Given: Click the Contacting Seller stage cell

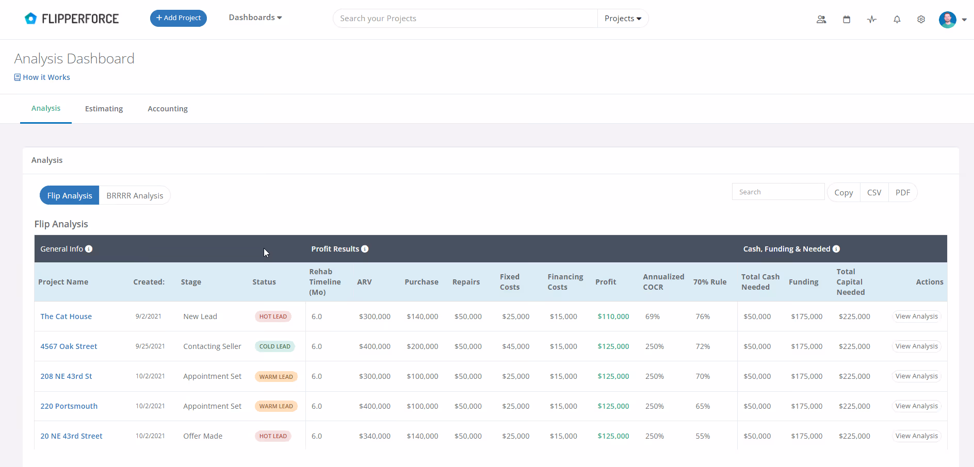Looking at the screenshot, I should 212,346.
